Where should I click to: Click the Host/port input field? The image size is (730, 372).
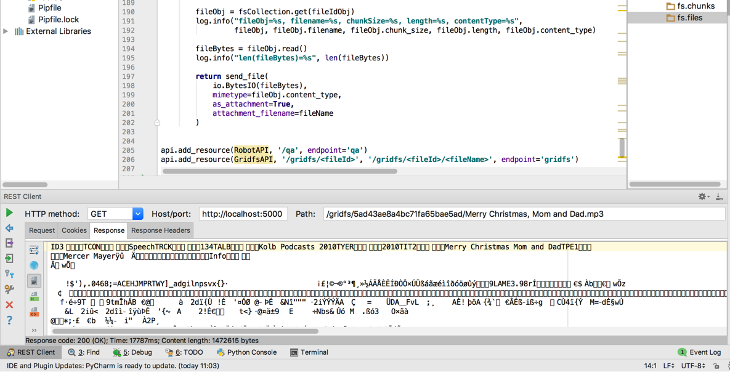243,214
